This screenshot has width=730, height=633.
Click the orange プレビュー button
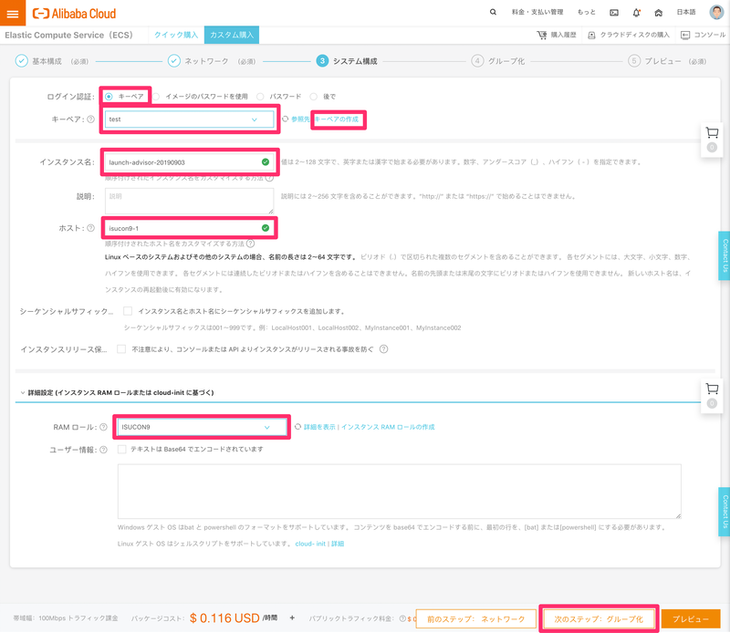point(691,619)
